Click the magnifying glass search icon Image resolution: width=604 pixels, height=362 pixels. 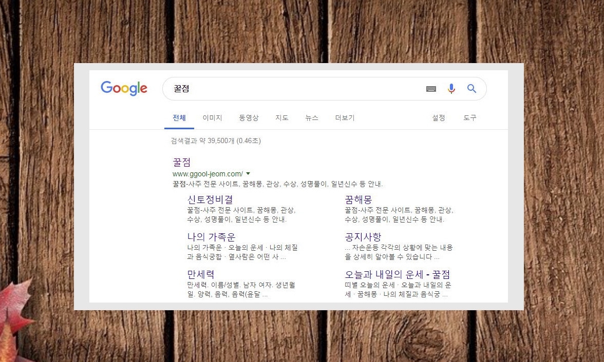471,89
